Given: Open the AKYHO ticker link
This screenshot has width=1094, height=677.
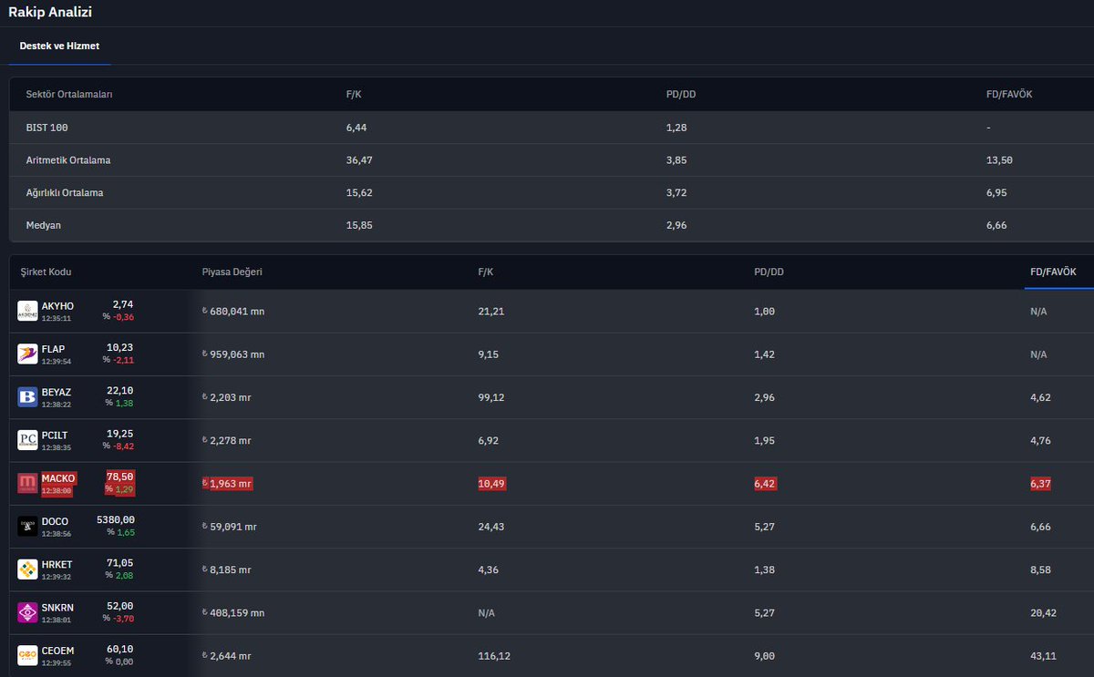Looking at the screenshot, I should point(57,306).
